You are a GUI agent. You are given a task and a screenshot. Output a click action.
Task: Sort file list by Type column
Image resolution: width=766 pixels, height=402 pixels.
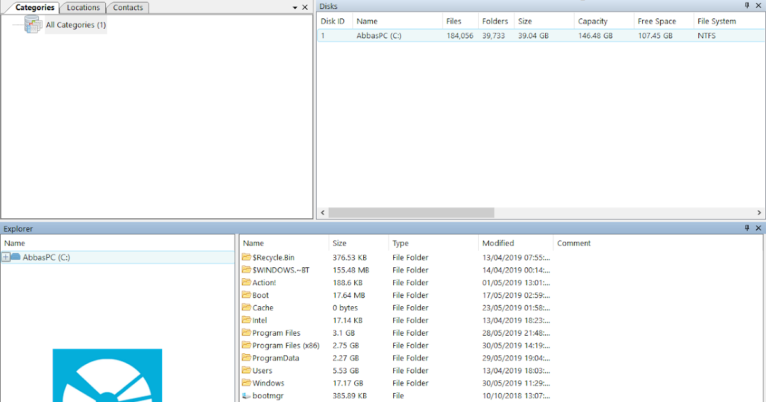[x=433, y=243]
